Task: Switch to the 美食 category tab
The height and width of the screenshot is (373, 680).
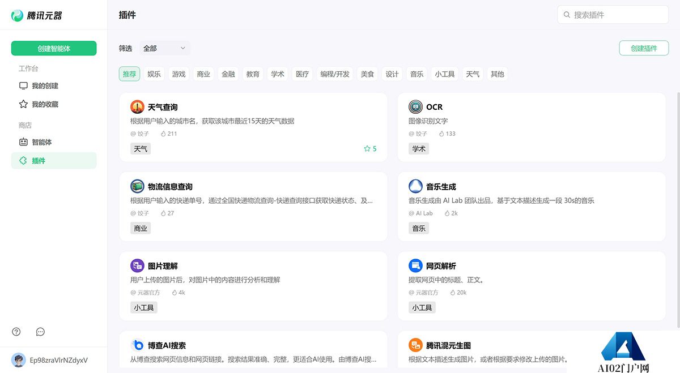Action: coord(367,74)
